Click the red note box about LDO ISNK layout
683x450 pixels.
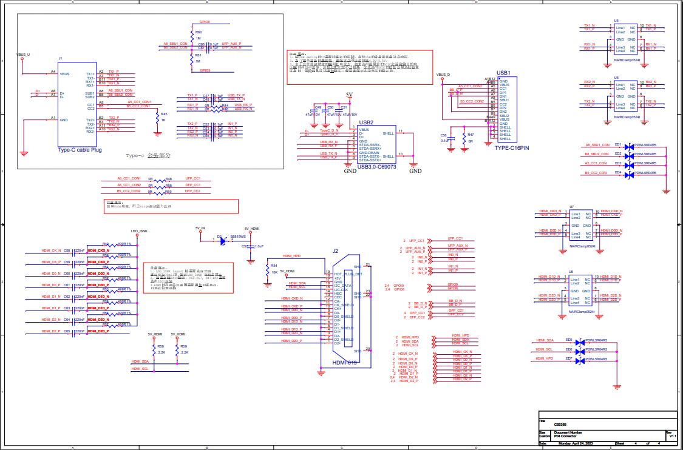pyautogui.click(x=188, y=278)
